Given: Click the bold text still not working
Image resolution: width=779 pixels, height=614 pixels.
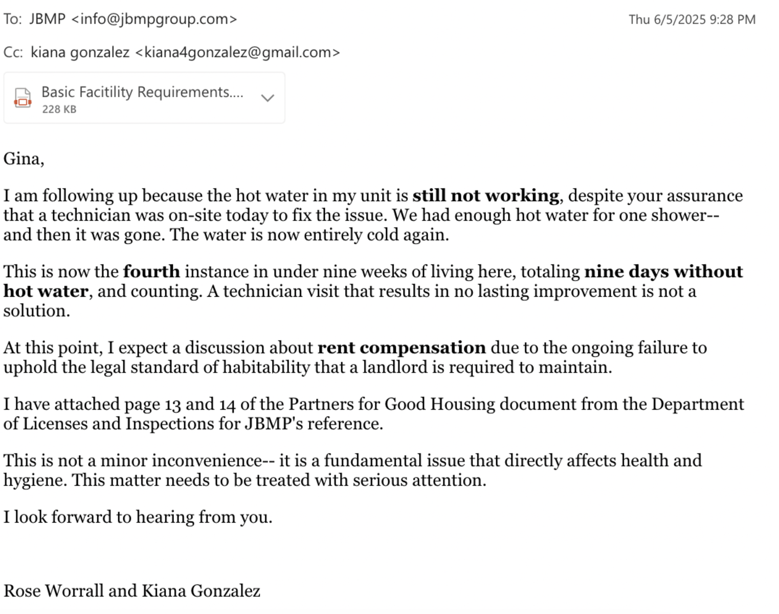Looking at the screenshot, I should [485, 195].
